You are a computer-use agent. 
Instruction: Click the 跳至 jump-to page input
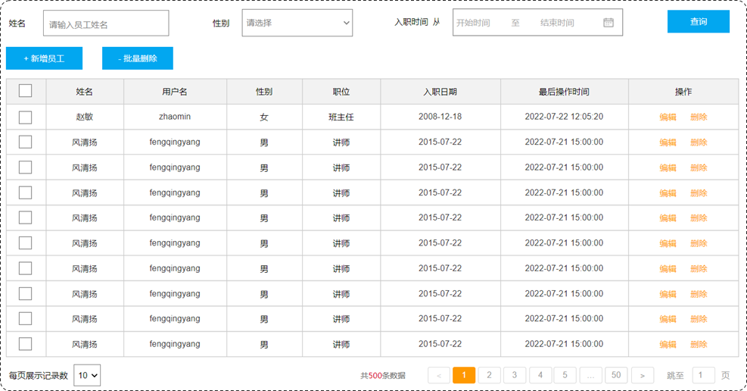(703, 375)
